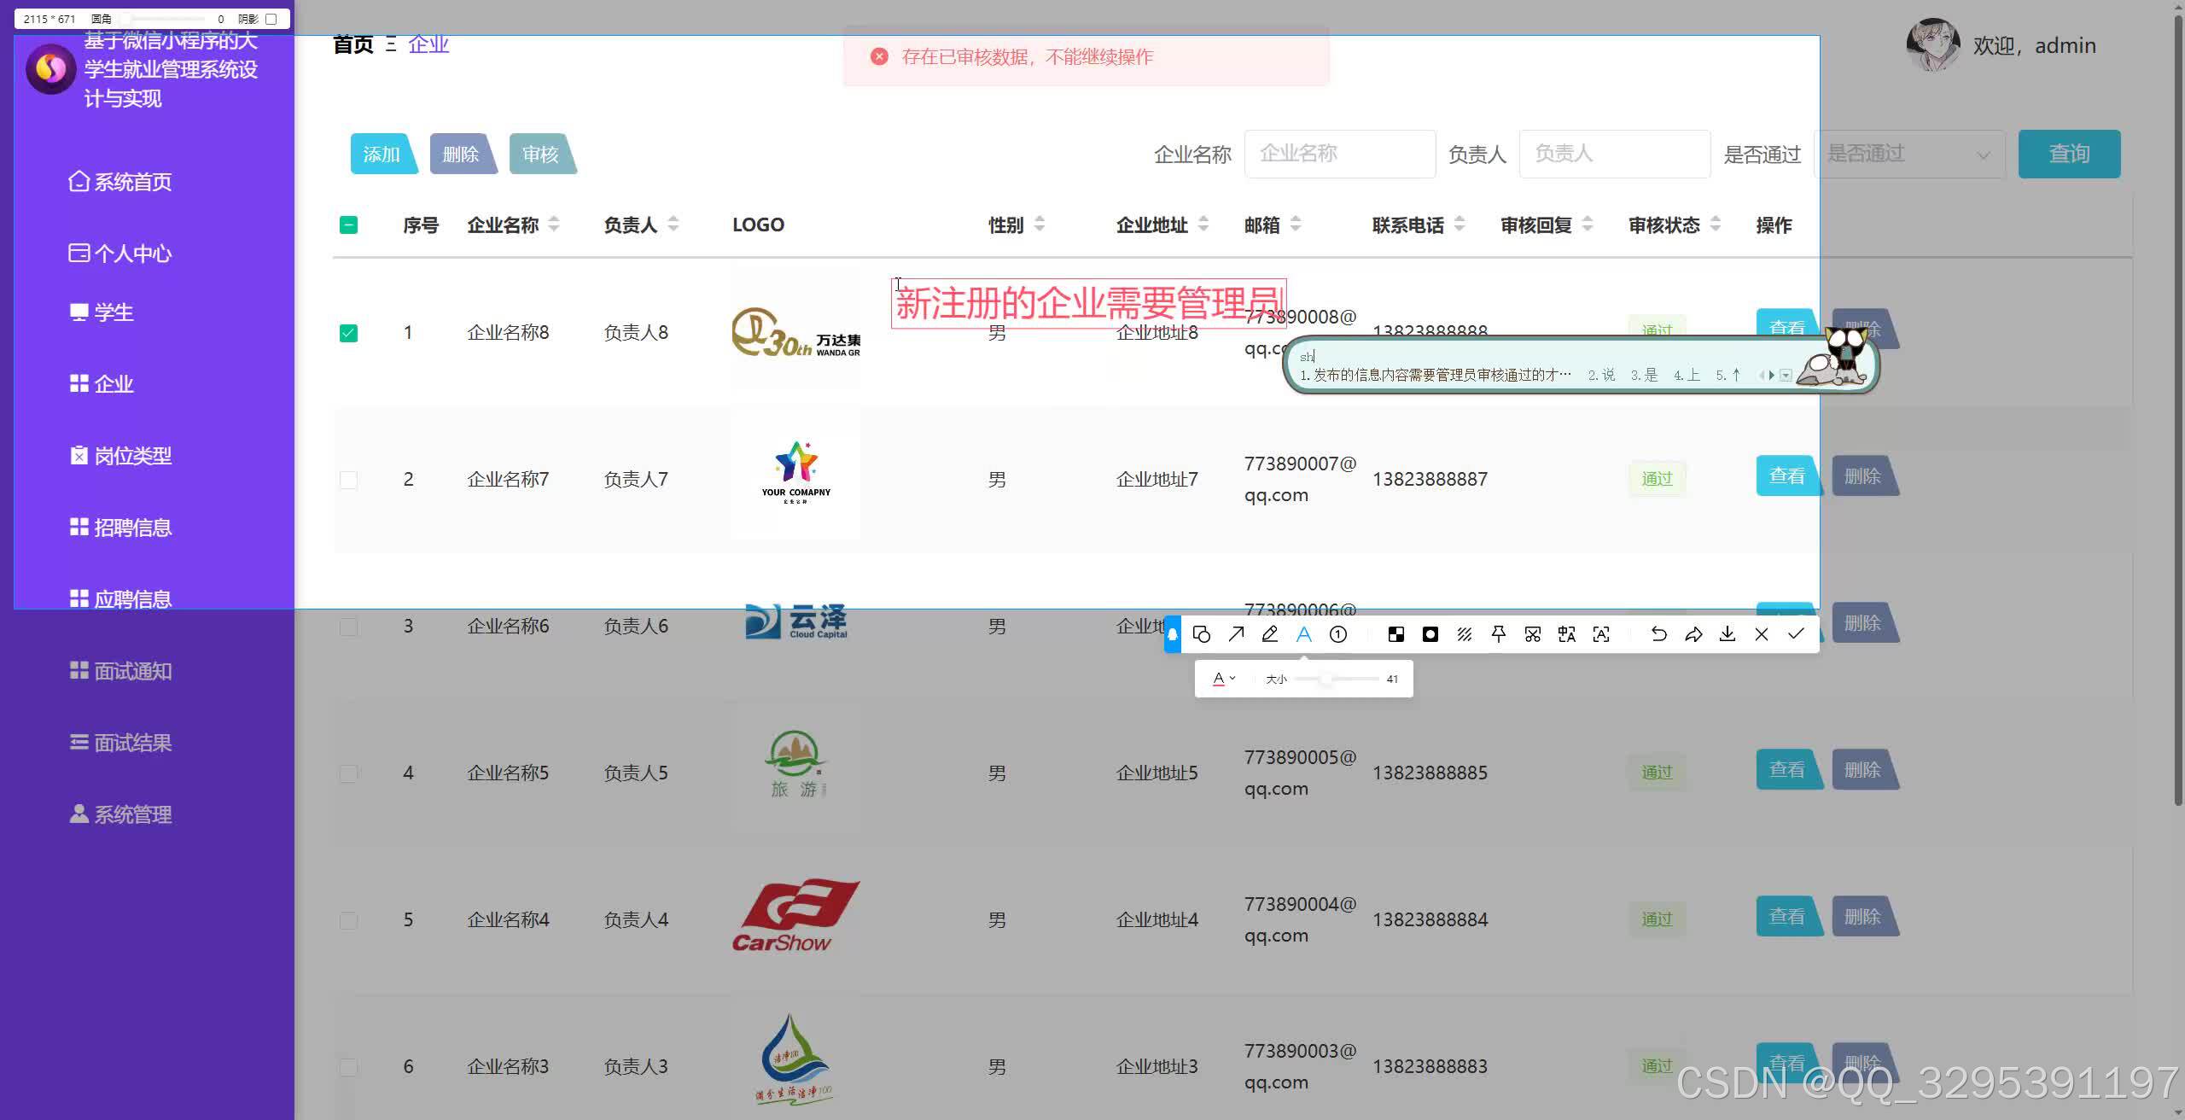Click the 查询 query button
2185x1120 pixels.
tap(2069, 154)
